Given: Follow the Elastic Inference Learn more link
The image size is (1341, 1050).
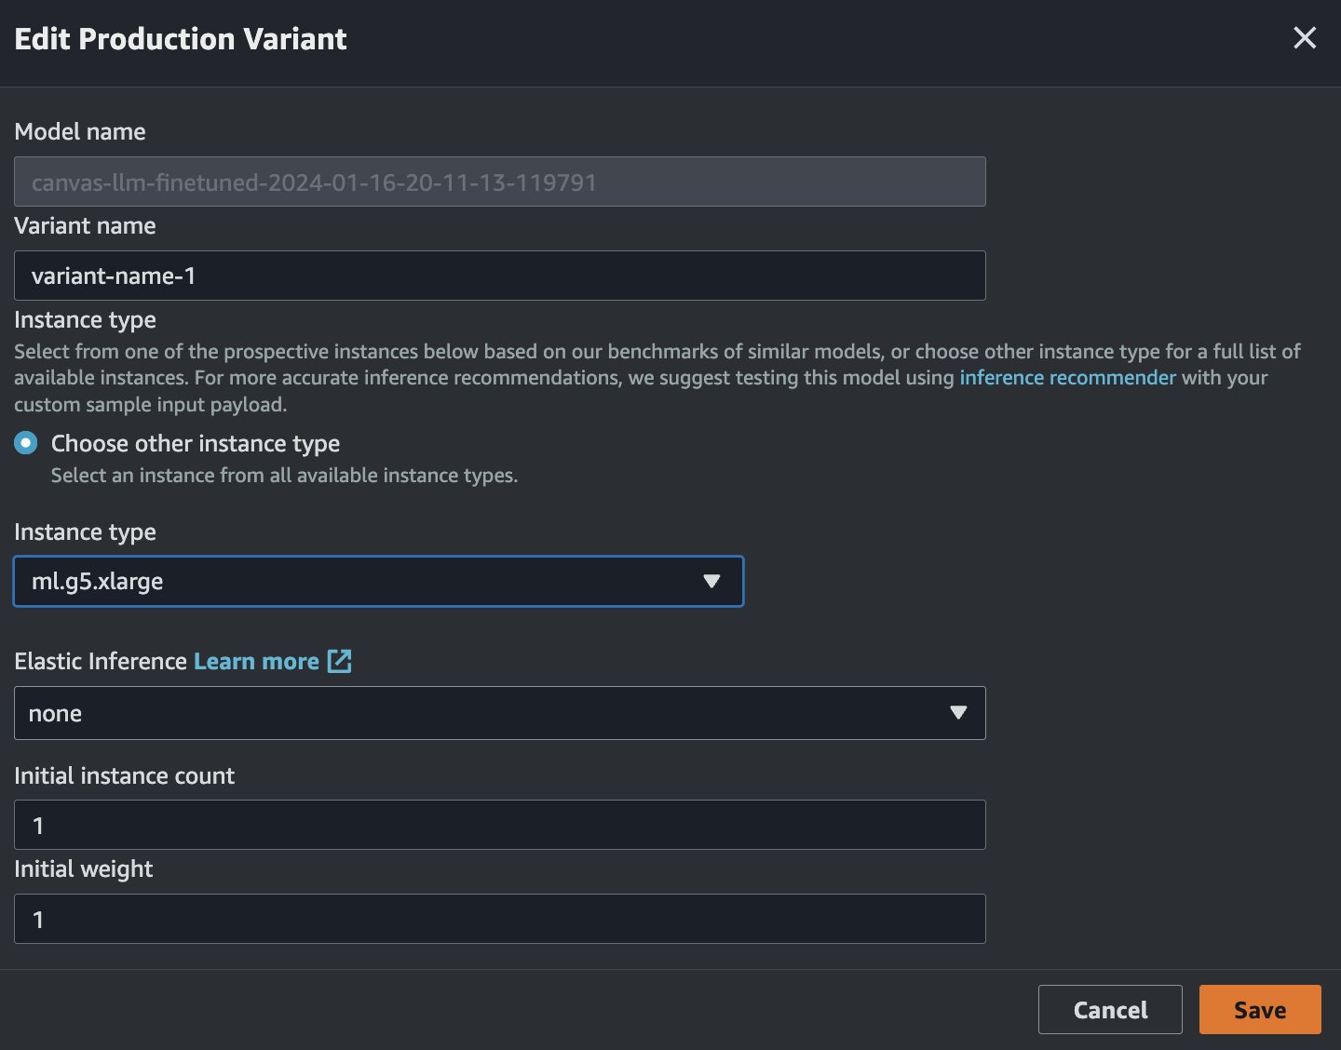Looking at the screenshot, I should click(256, 661).
